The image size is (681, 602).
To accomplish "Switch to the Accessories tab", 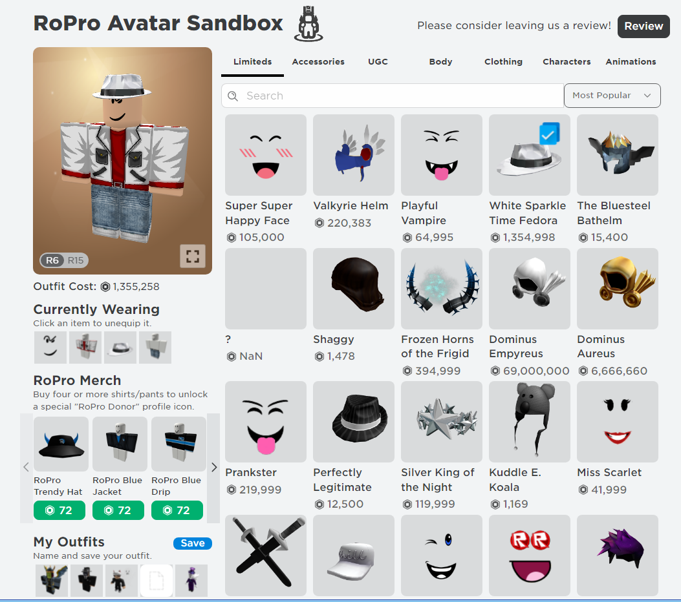I will click(x=318, y=62).
